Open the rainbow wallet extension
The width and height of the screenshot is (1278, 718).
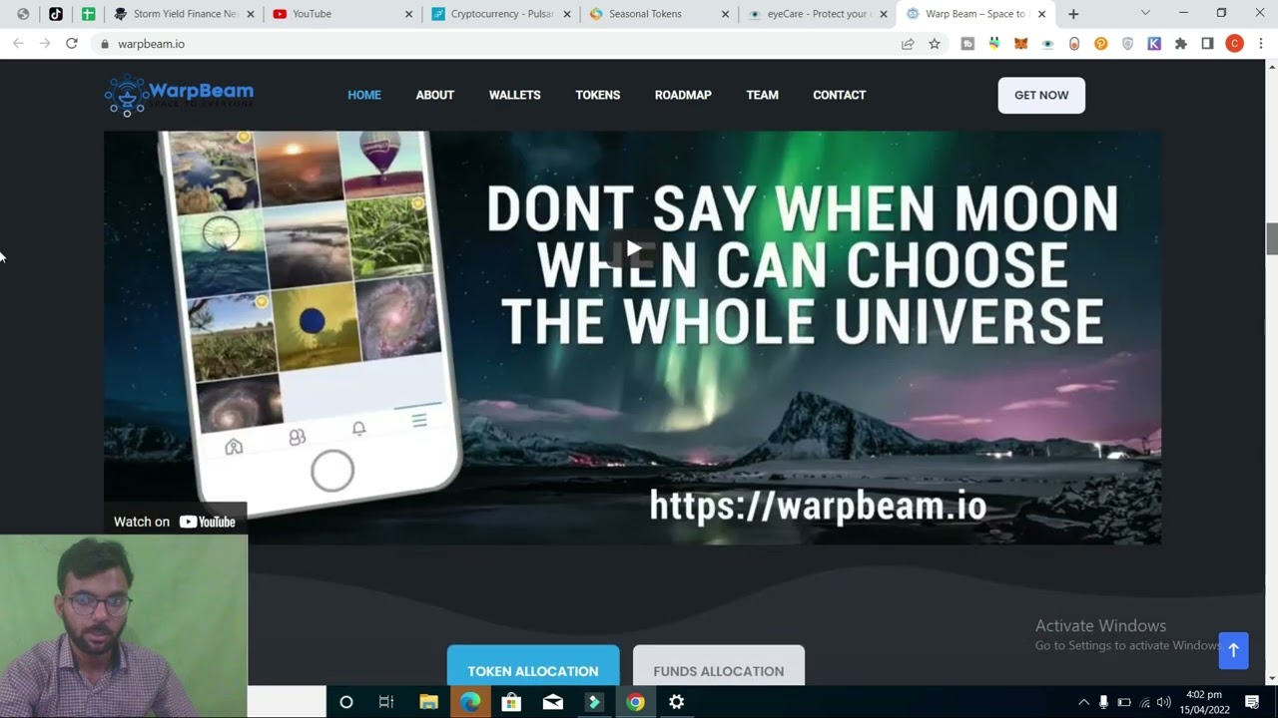coord(994,44)
